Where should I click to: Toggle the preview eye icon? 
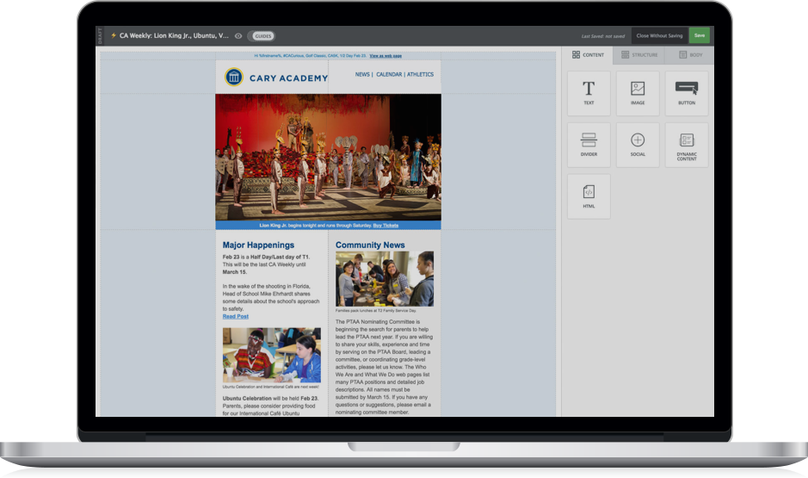(x=238, y=36)
